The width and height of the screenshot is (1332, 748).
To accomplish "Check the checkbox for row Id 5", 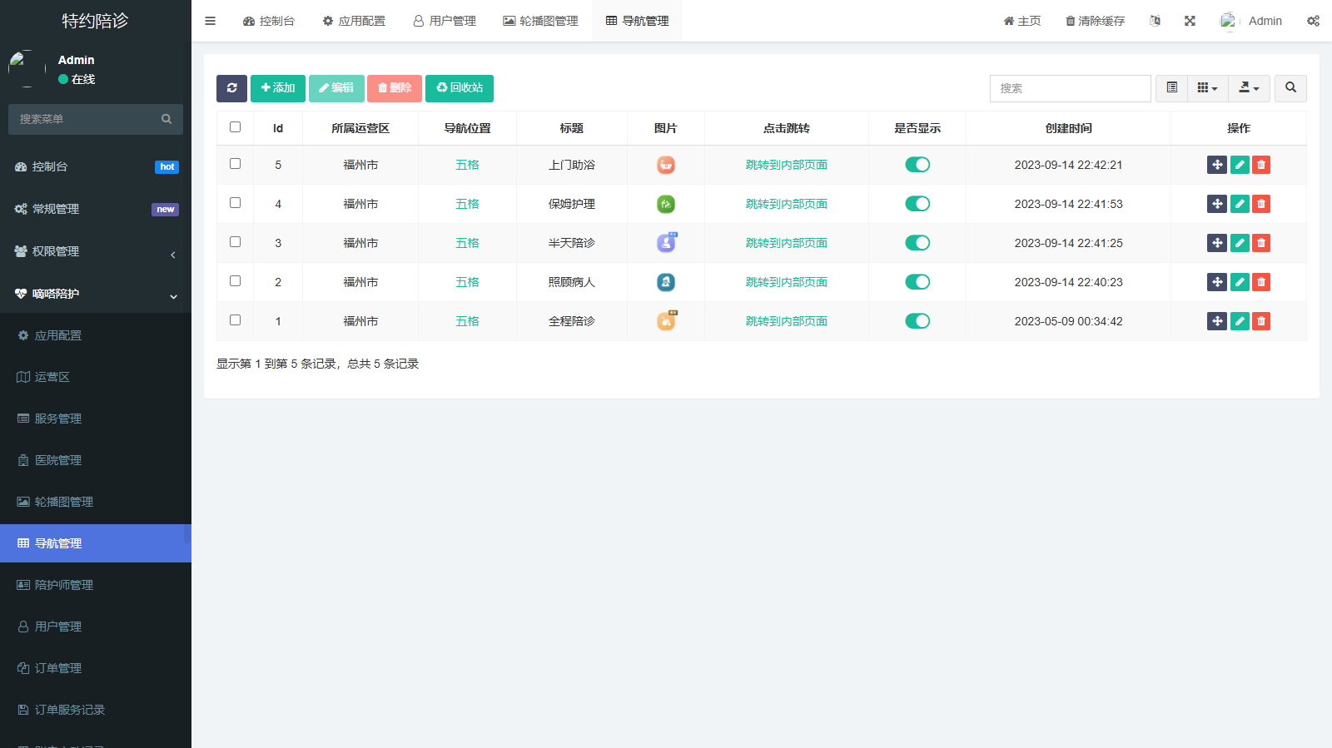I will coord(235,164).
